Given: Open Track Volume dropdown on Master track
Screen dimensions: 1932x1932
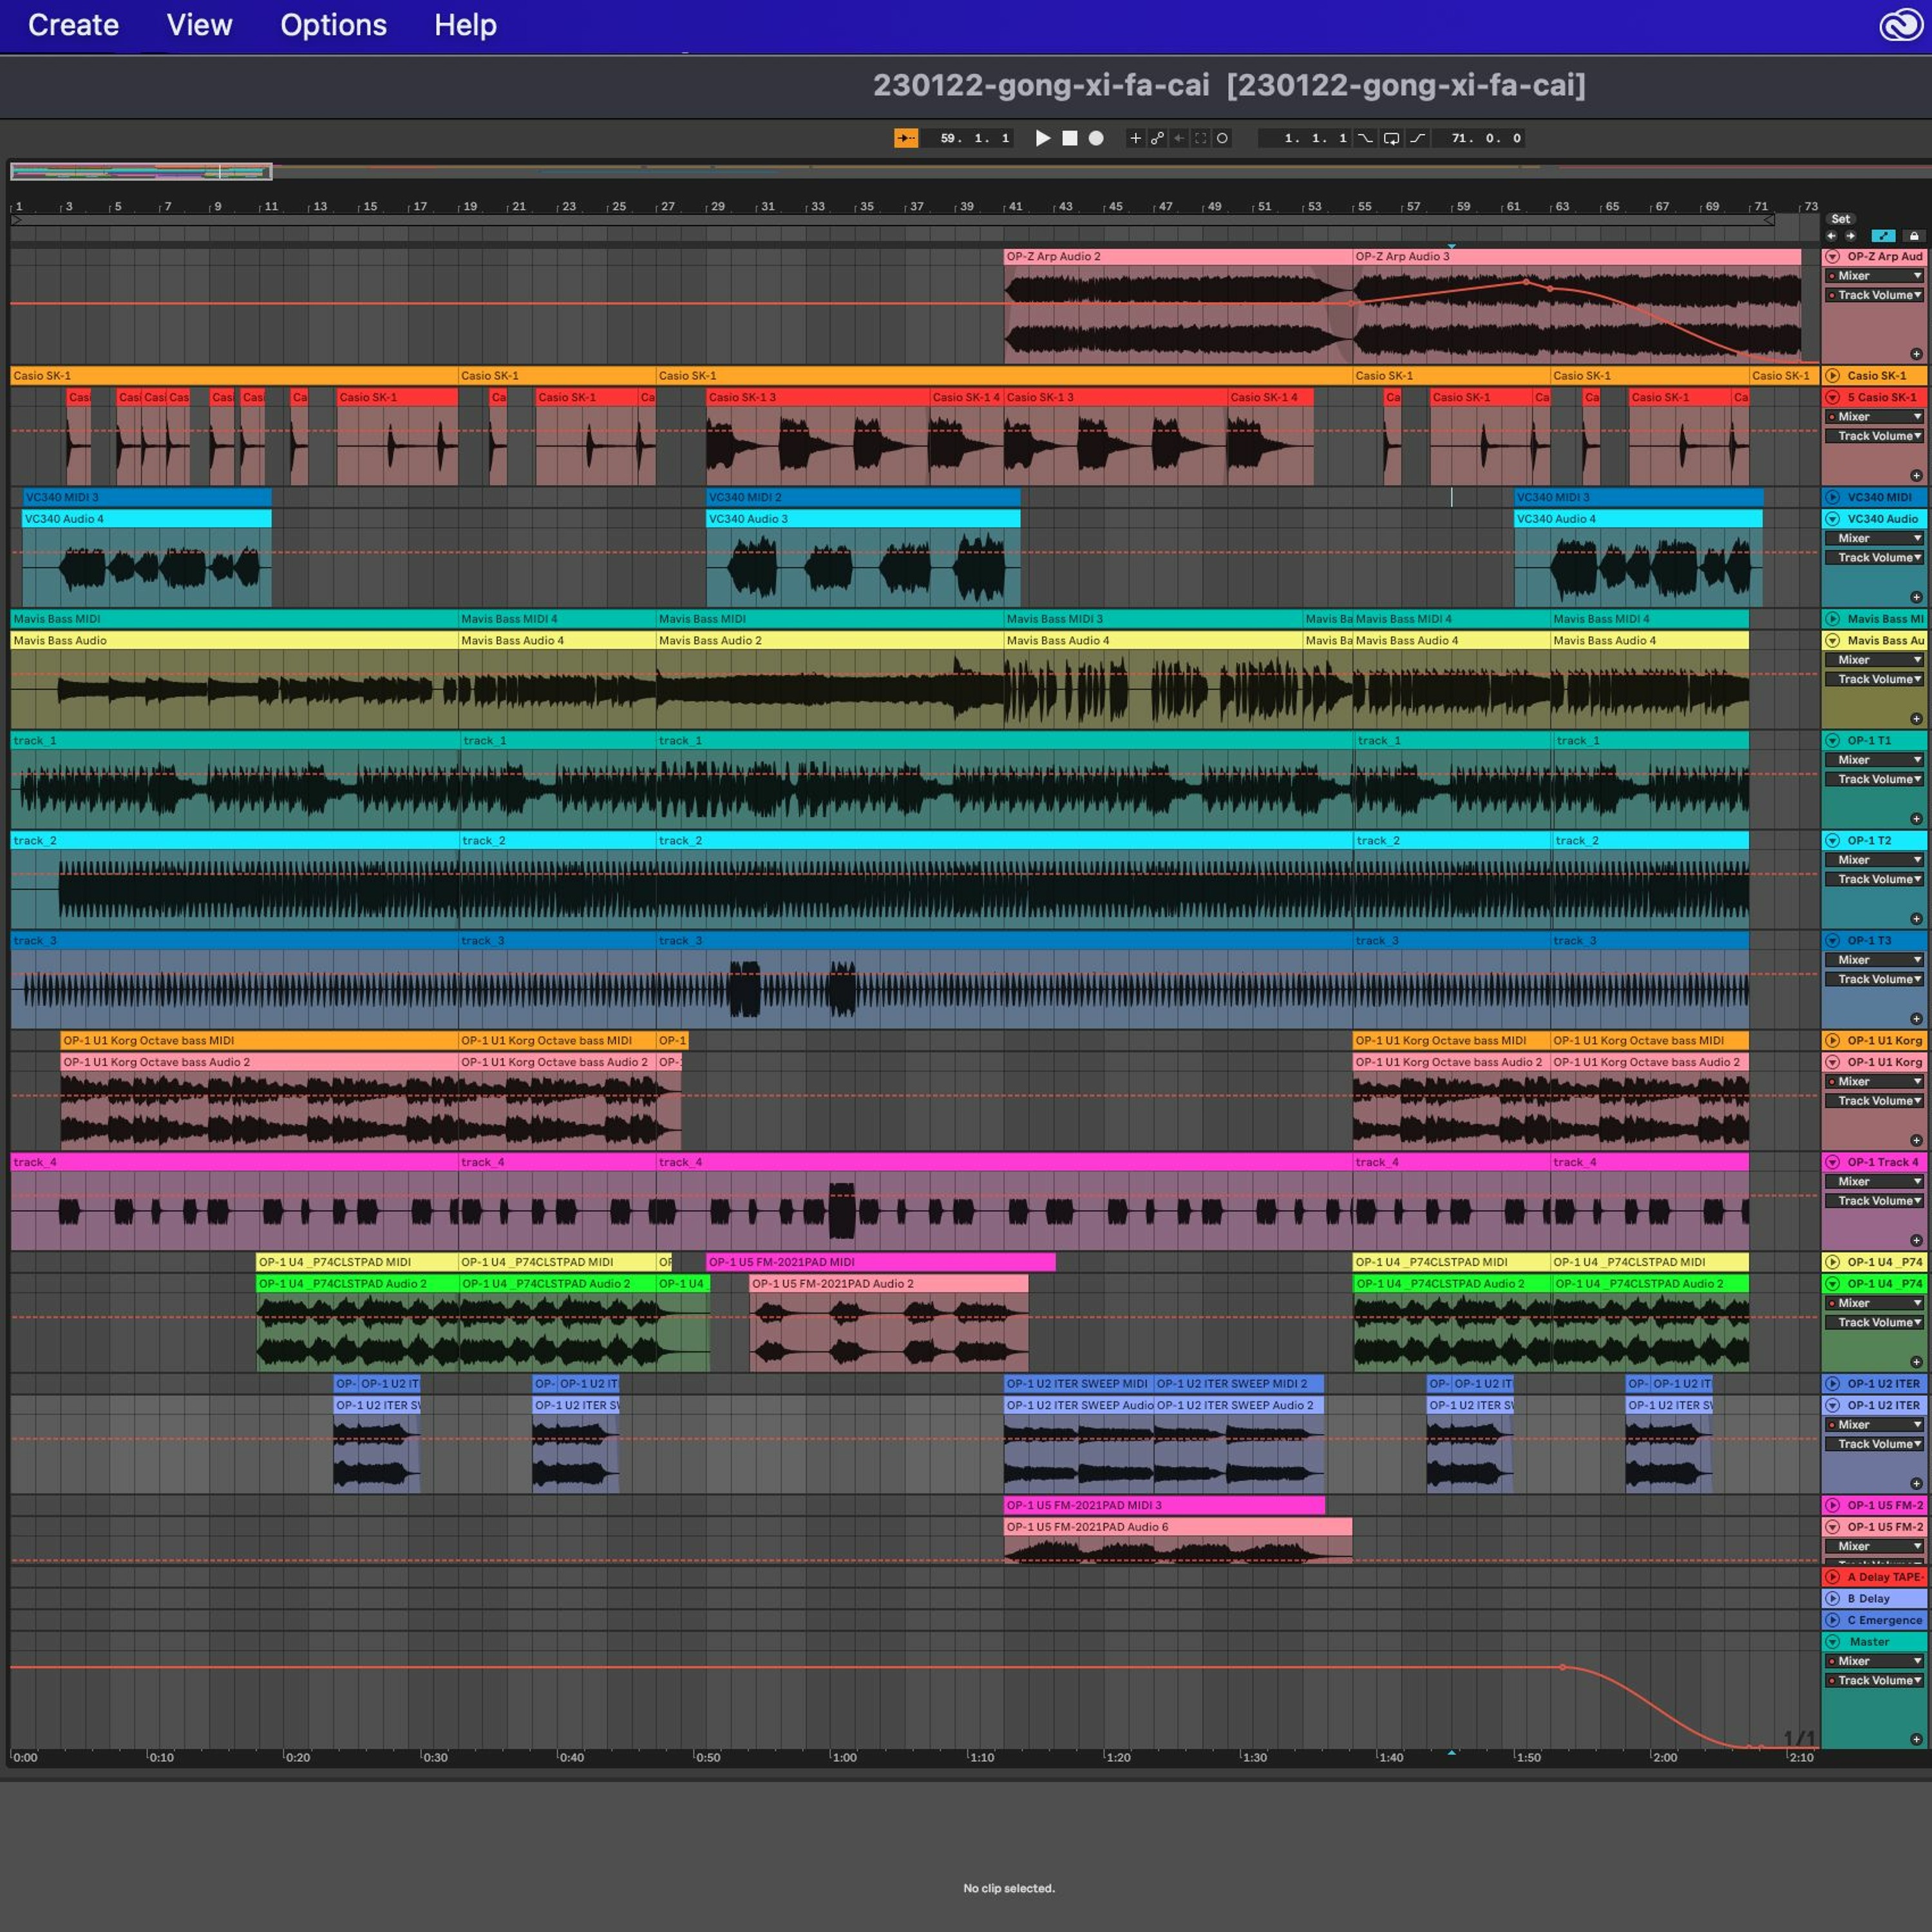Looking at the screenshot, I should (1875, 1680).
